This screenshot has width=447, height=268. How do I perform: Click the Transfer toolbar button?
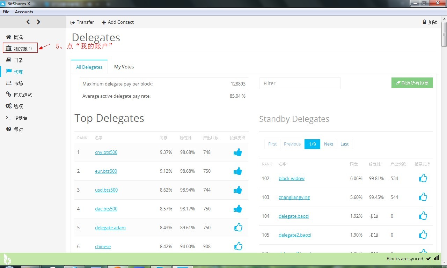(x=82, y=22)
